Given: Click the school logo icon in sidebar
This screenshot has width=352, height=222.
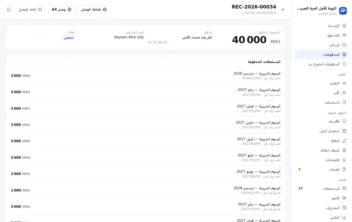Looking at the screenshot, I should coord(343,10).
